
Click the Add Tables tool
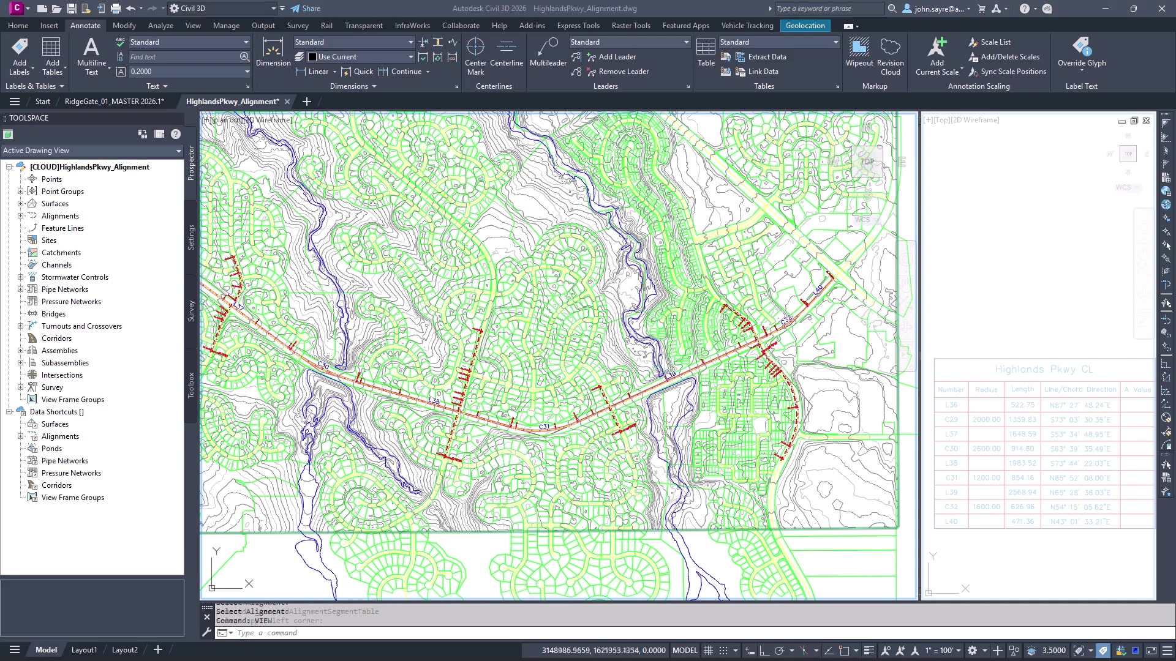click(x=52, y=56)
